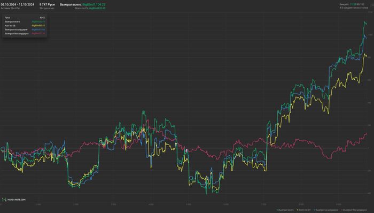Image resolution: width=374 pixels, height=213 pixels.
Task: Click the x-axis label 9 000
Action: click(339, 204)
